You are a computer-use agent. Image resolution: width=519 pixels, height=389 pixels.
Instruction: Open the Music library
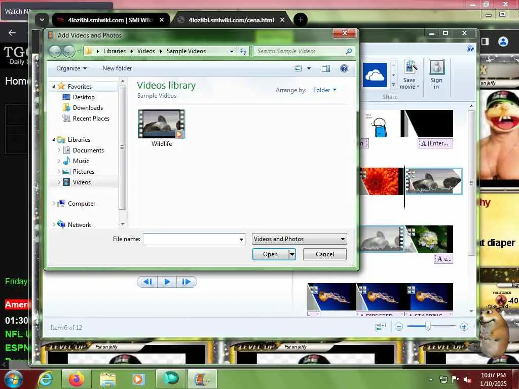point(81,161)
